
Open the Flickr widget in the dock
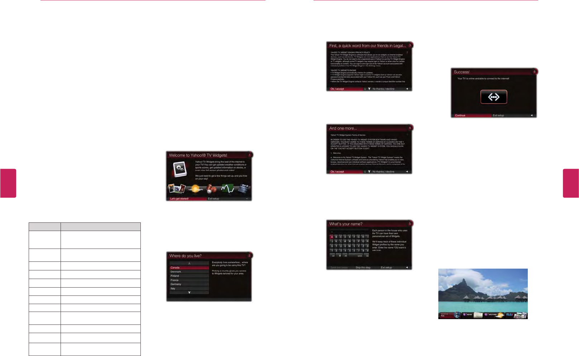(x=516, y=315)
